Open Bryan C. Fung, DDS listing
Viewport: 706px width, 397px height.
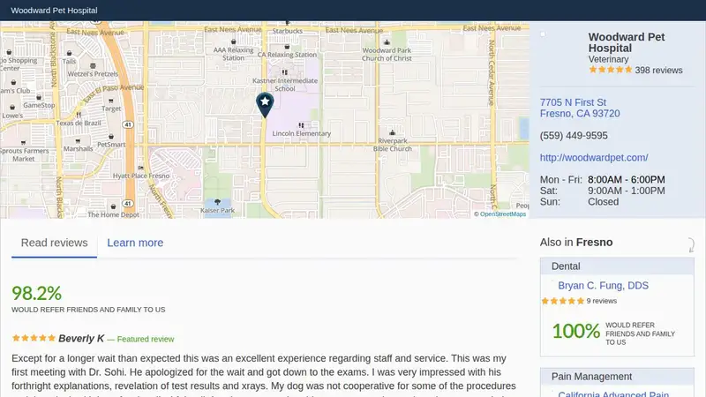pos(603,285)
